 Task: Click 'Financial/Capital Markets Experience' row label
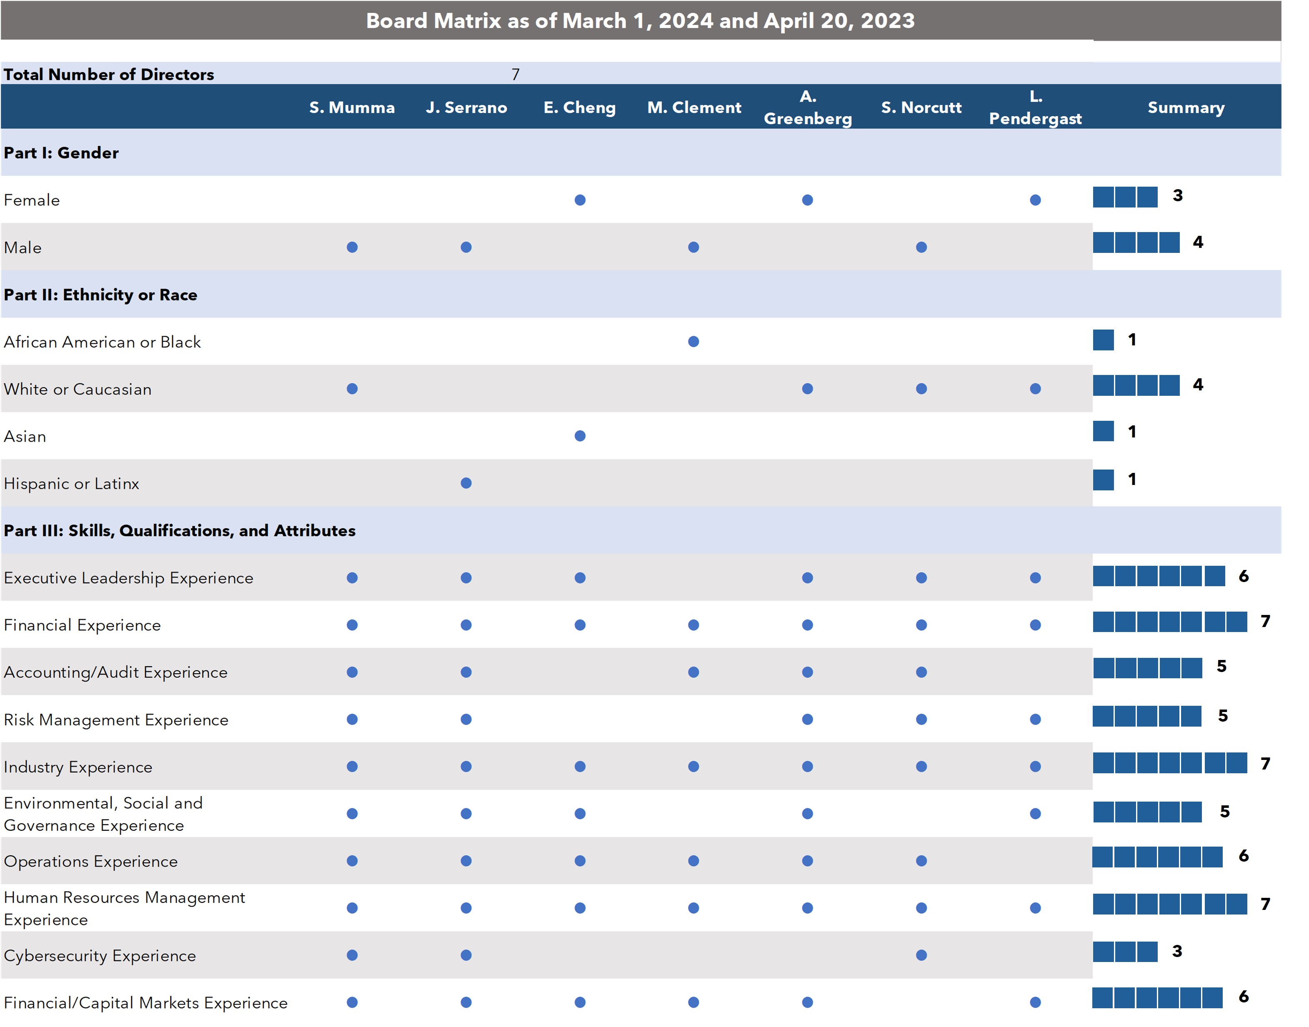pos(145,1003)
